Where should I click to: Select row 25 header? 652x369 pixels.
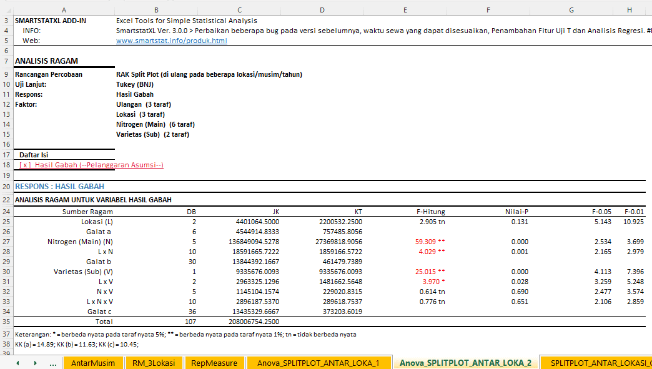6,222
